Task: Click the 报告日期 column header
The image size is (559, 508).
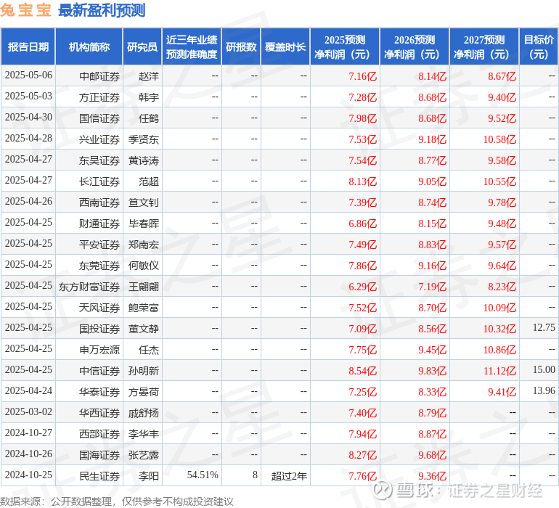Action: click(x=28, y=46)
